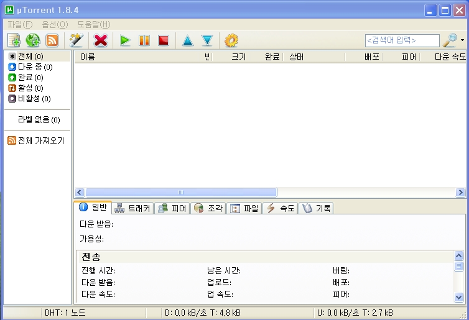Sort by the 완료 column header
Image resolution: width=469 pixels, height=320 pixels.
pos(266,57)
